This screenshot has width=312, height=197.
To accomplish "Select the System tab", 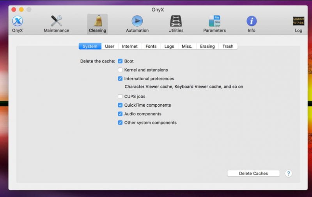I will [90, 46].
